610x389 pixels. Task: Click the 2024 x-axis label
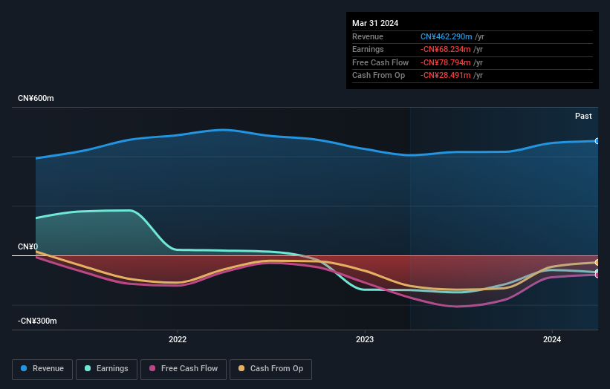[x=551, y=339]
